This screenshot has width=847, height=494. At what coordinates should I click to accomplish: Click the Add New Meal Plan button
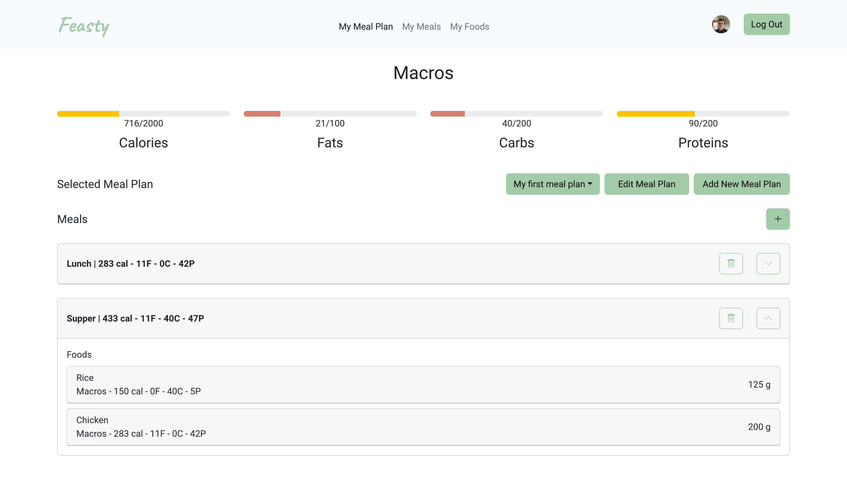pyautogui.click(x=742, y=184)
